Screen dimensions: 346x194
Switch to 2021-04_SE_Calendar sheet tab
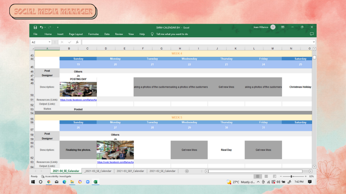click(66, 171)
